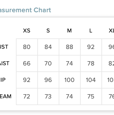Select the hip cell showing 104
114x115 pixels.
pos(91,80)
